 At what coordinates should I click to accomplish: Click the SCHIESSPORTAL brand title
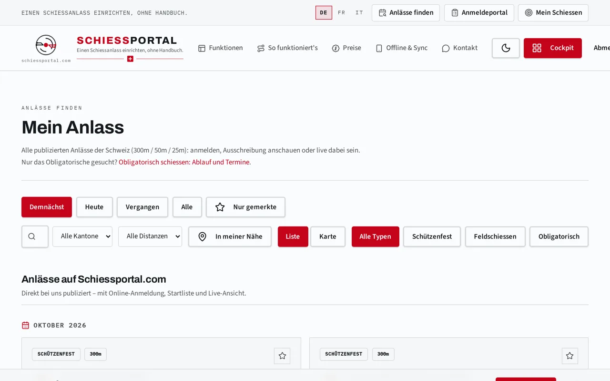[127, 41]
